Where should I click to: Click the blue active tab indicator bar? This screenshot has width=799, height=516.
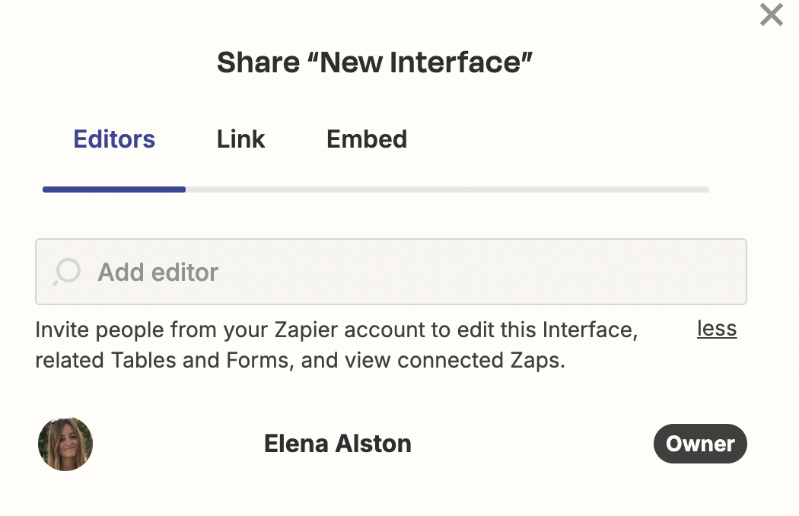[114, 190]
